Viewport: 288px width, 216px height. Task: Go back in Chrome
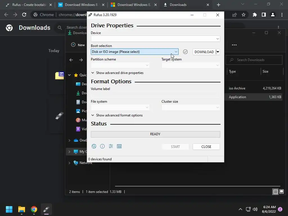(x=6, y=15)
